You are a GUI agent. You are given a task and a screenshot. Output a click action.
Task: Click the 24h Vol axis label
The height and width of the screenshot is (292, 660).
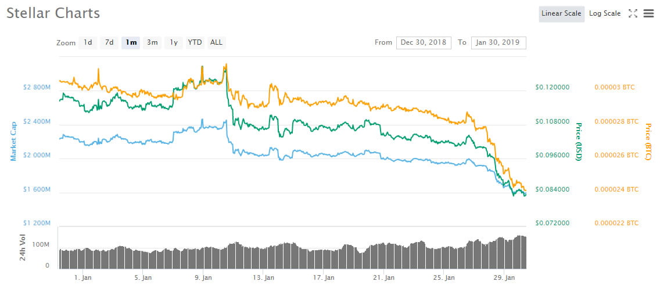click(x=23, y=247)
